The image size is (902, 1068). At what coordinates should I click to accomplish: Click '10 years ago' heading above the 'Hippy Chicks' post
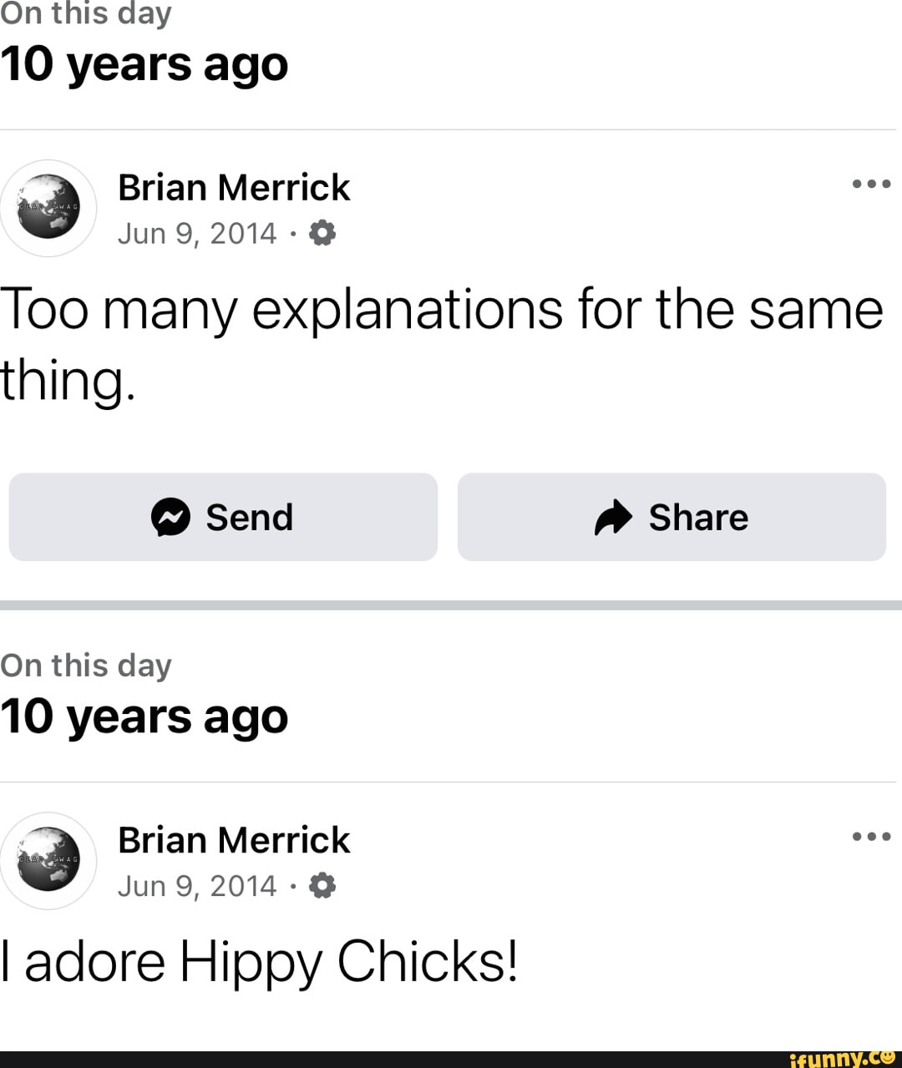(x=144, y=716)
